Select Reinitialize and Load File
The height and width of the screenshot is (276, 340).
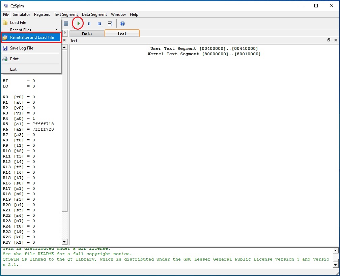[x=31, y=37]
